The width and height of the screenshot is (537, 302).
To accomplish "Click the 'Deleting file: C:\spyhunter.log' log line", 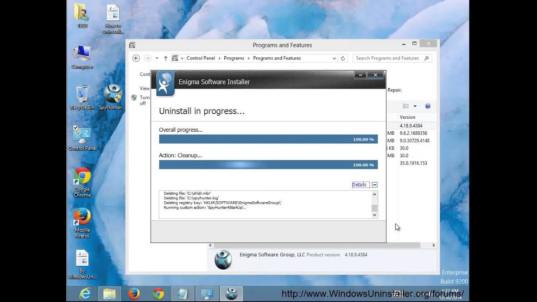I will [191, 198].
